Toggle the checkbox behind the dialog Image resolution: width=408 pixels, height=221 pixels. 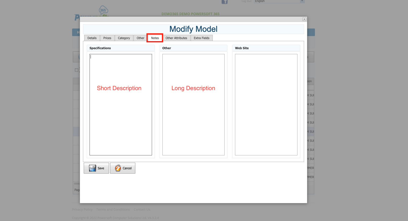tap(76, 70)
